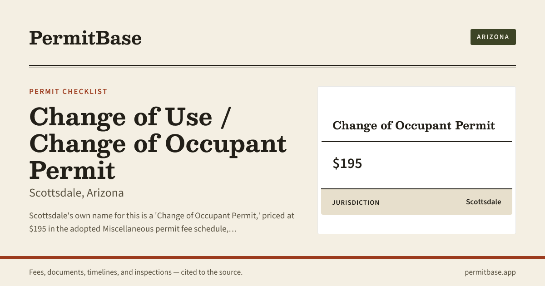This screenshot has width=545, height=286.
Task: Click the description paragraph about Scottsdale's permit
Action: 162,222
